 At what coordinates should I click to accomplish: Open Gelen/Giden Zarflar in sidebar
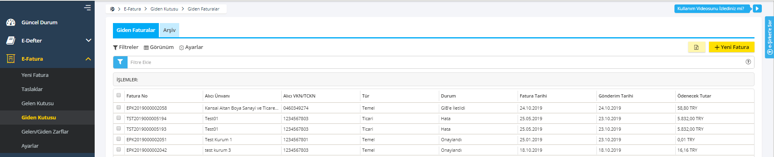(45, 132)
